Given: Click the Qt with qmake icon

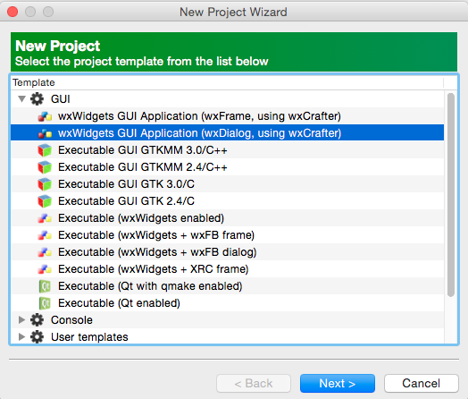Looking at the screenshot, I should tap(45, 286).
